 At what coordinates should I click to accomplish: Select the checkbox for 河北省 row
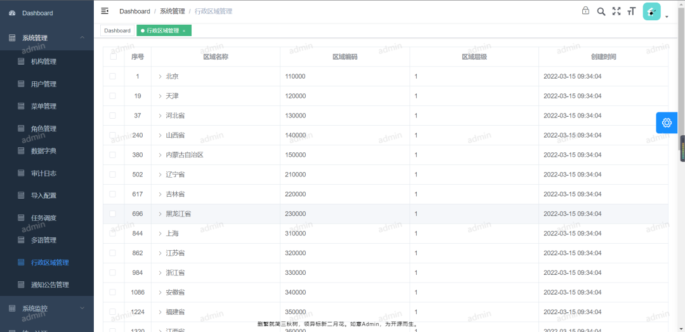coord(113,116)
